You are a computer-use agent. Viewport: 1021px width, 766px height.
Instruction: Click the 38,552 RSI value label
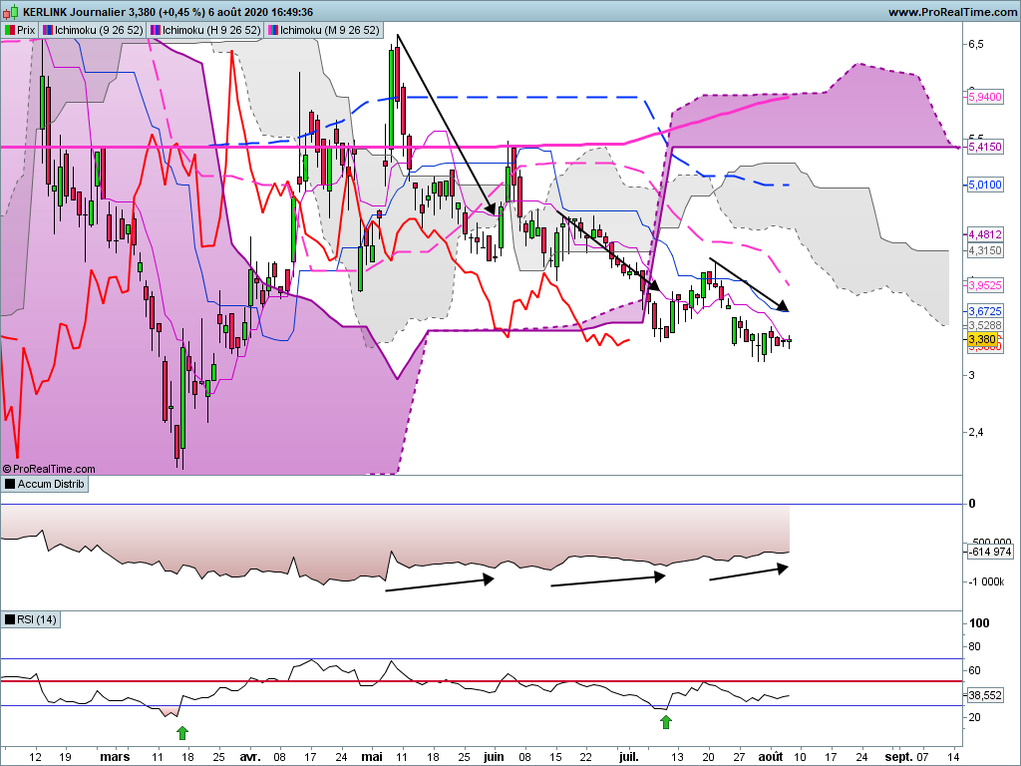click(985, 695)
